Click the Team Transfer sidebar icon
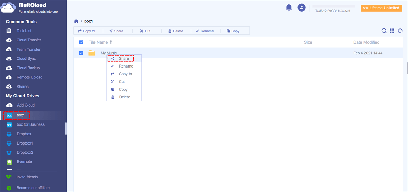Image resolution: width=408 pixels, height=192 pixels. coord(9,50)
